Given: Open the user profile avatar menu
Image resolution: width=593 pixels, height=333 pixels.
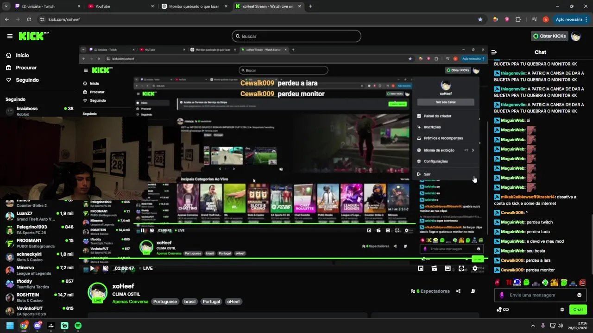Looking at the screenshot, I should coord(576,36).
